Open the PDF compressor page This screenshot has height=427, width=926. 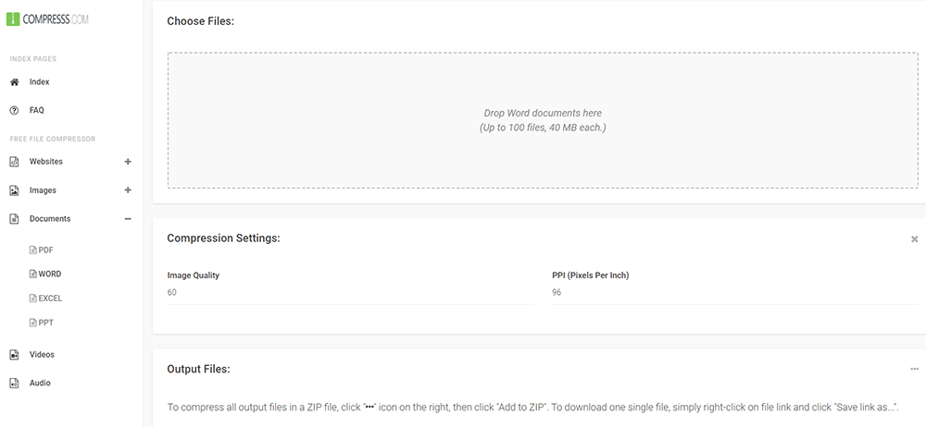43,250
